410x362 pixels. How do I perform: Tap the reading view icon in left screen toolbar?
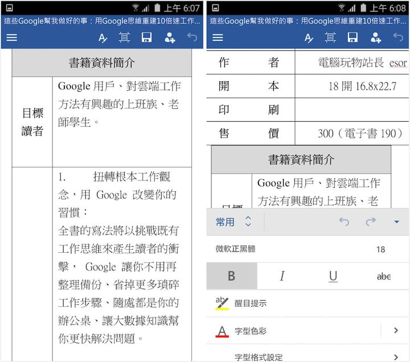point(124,38)
